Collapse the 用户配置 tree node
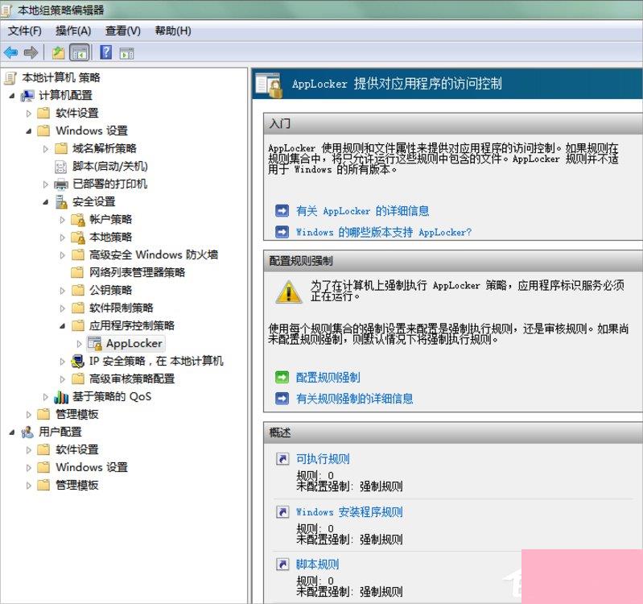643x604 pixels. point(12,432)
